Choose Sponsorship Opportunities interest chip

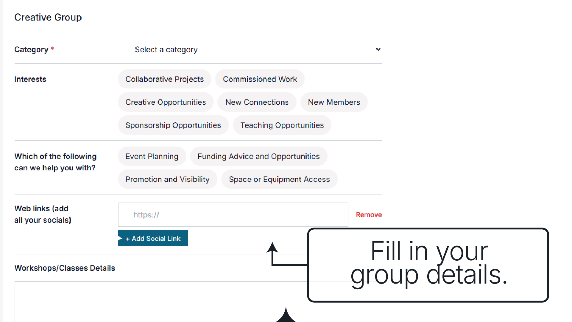coord(173,125)
